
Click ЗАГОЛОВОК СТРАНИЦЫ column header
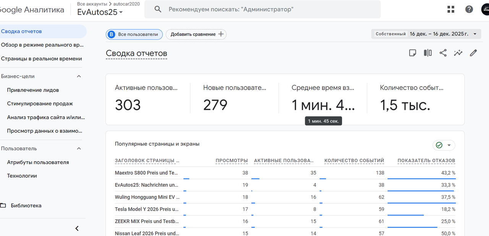(x=147, y=161)
